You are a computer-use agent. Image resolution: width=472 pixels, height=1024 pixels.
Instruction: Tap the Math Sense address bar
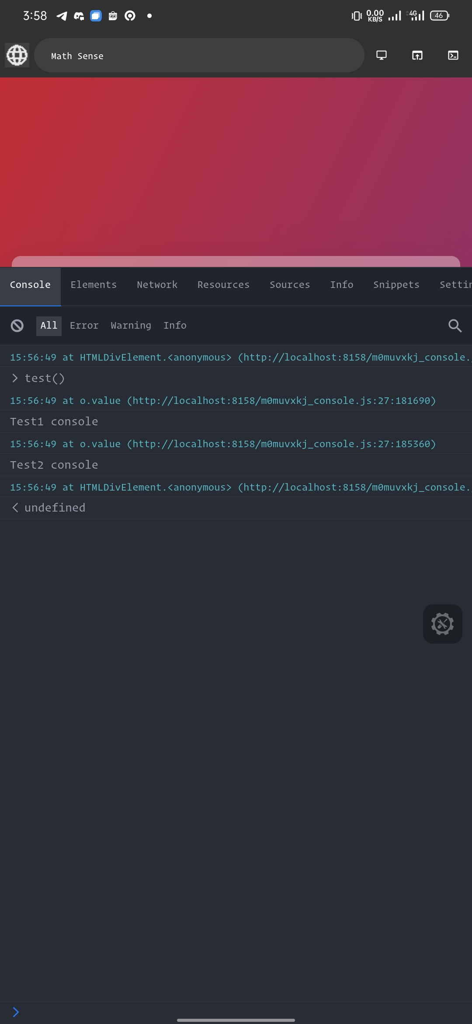click(x=199, y=55)
